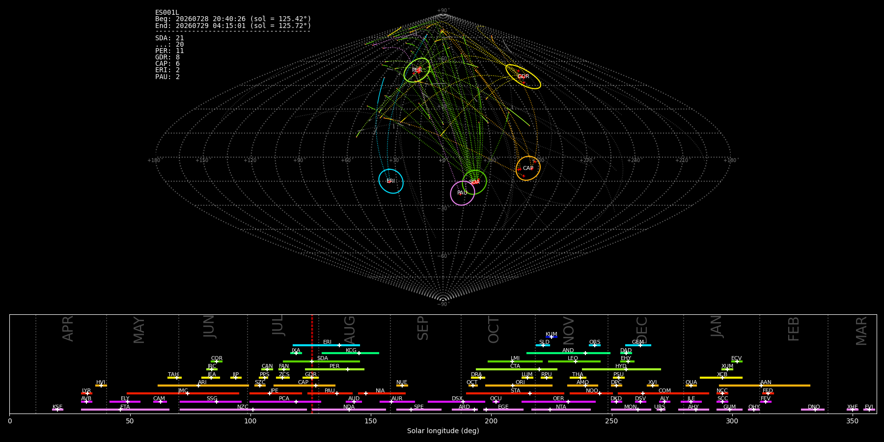Click the red dashed current-date line on timeline
Viewport: 884px width, 442px height.
312,363
